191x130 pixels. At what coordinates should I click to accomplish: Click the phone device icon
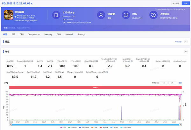click(56, 15)
